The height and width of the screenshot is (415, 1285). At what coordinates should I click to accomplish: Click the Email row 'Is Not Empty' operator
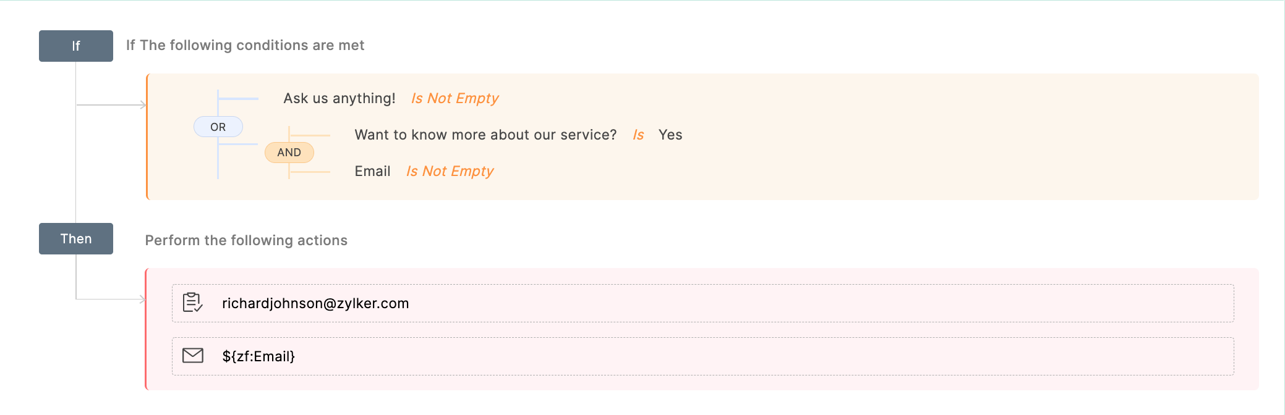coord(450,172)
